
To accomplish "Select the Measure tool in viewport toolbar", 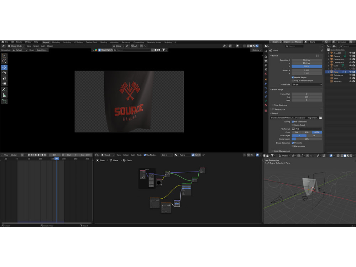I will tap(4, 95).
